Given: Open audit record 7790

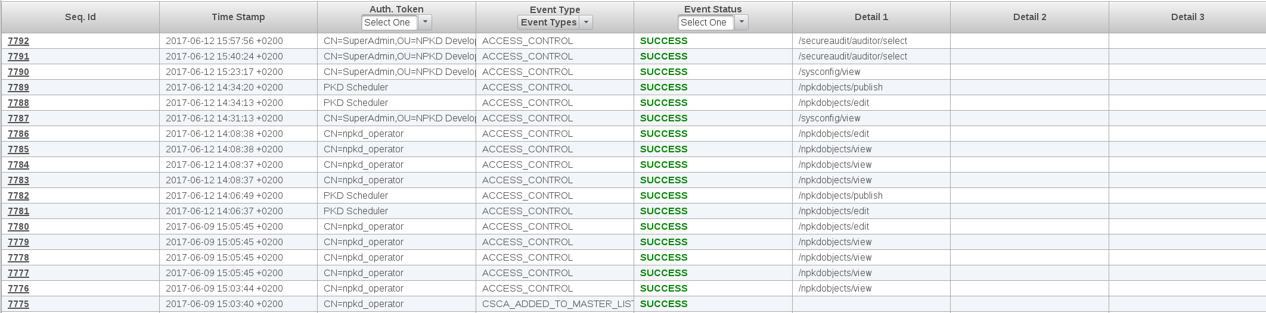Looking at the screenshot, I should tap(18, 72).
